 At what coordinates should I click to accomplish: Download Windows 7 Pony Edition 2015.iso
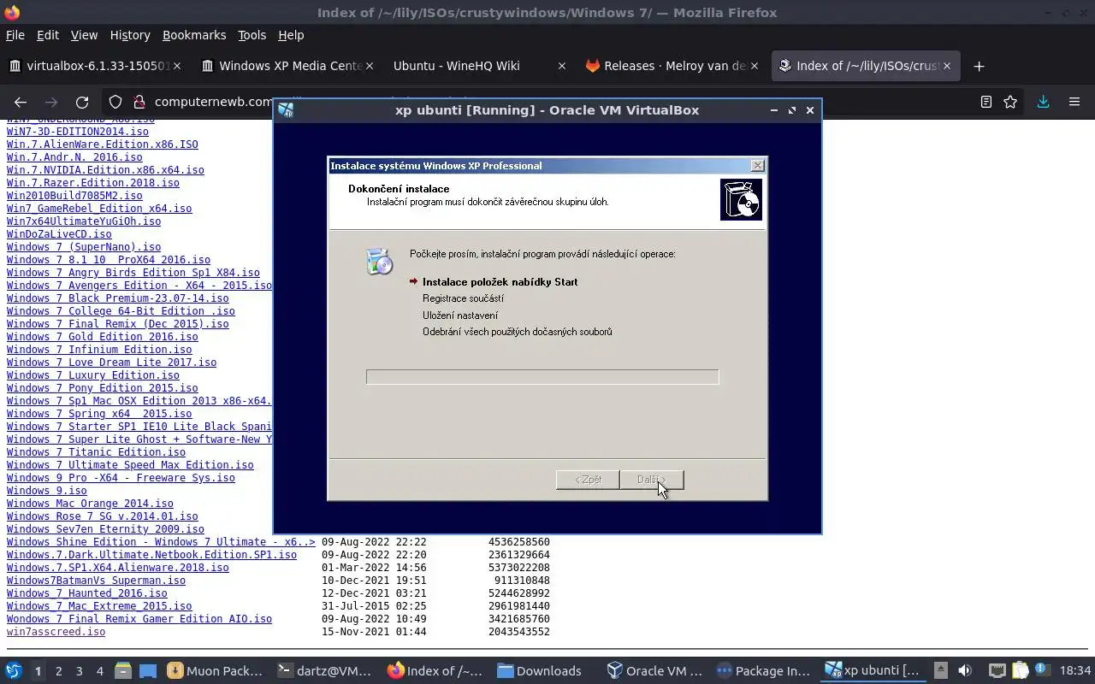[102, 388]
